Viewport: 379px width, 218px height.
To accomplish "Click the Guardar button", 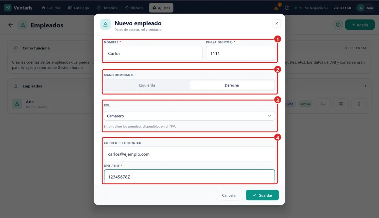I will [x=262, y=195].
